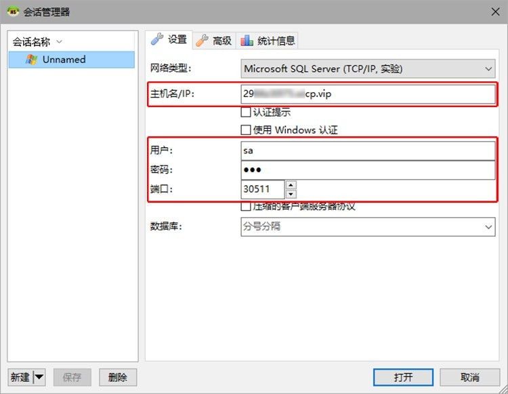Click the 删除 button
508x394 pixels.
point(118,377)
